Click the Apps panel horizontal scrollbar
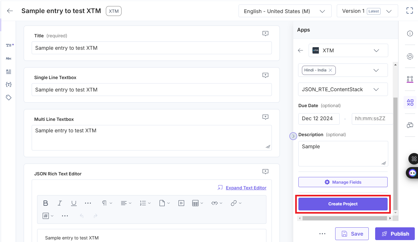 tap(345, 218)
